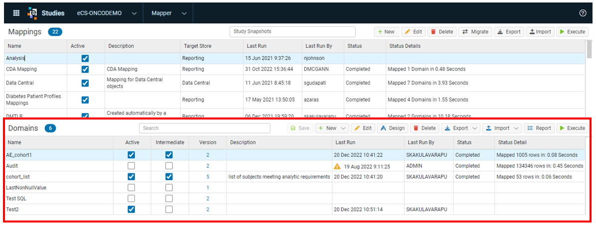Screen dimensions: 596x225
Task: Click the warning icon on Audit row
Action: click(x=337, y=166)
